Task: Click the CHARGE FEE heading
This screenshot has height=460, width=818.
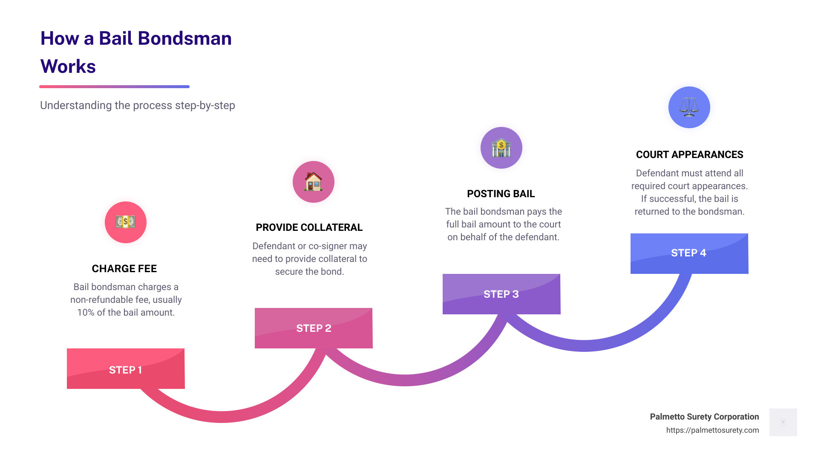Action: point(124,269)
